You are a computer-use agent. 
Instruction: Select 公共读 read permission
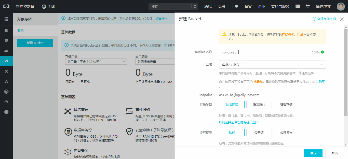coord(259,132)
